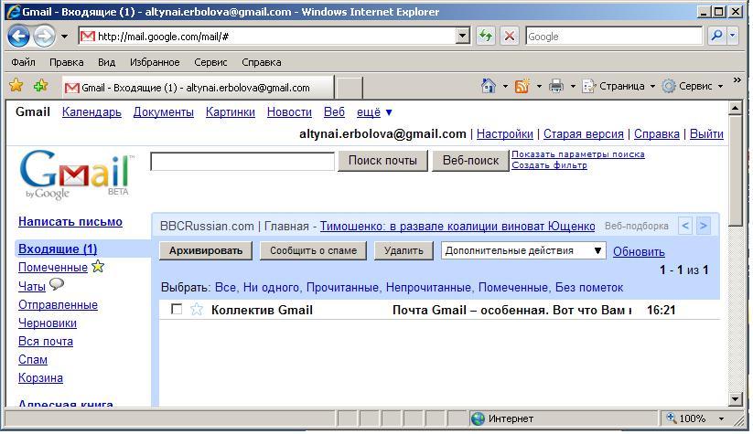Open the Корзина trash folder
The height and width of the screenshot is (434, 753).
tap(40, 378)
